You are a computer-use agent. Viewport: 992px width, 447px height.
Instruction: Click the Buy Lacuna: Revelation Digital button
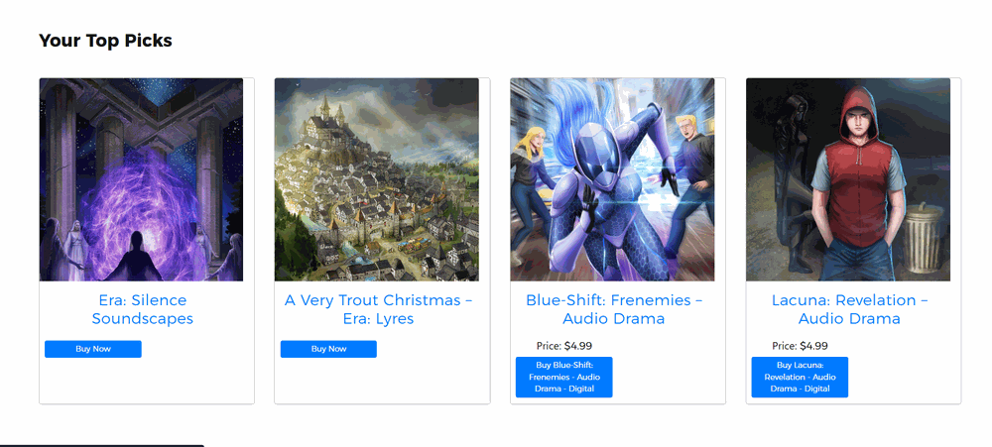pos(800,377)
